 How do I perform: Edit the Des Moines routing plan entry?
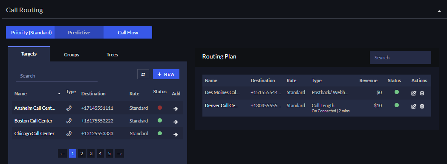point(414,93)
